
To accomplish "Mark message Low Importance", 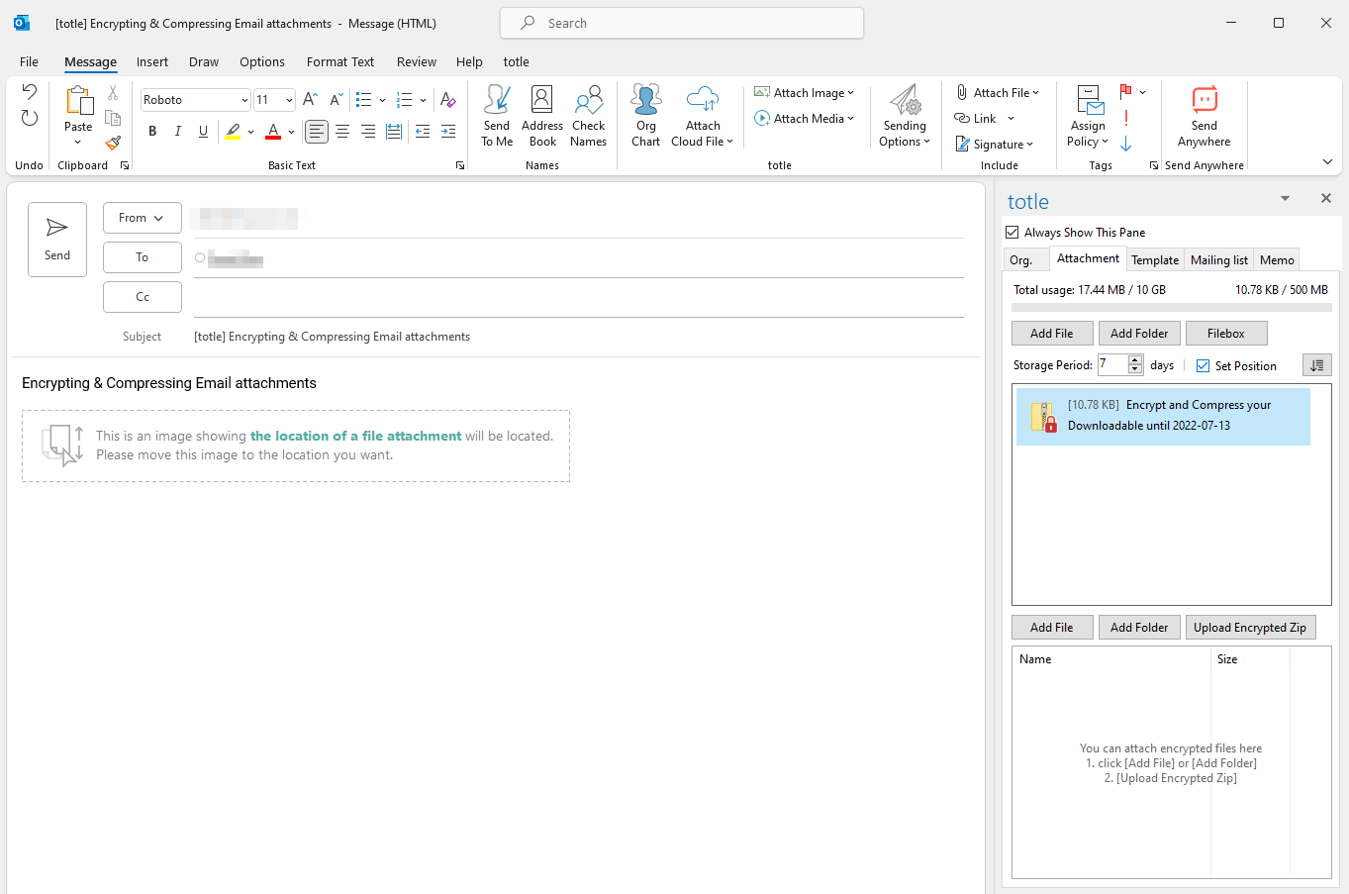I will click(1126, 144).
